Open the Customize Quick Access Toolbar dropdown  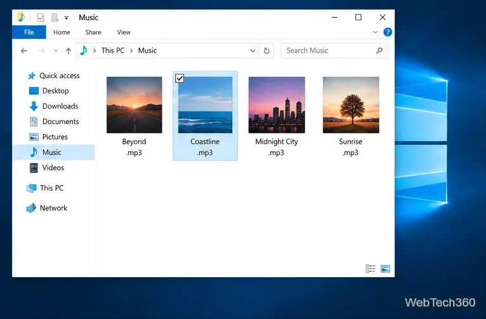tap(67, 18)
